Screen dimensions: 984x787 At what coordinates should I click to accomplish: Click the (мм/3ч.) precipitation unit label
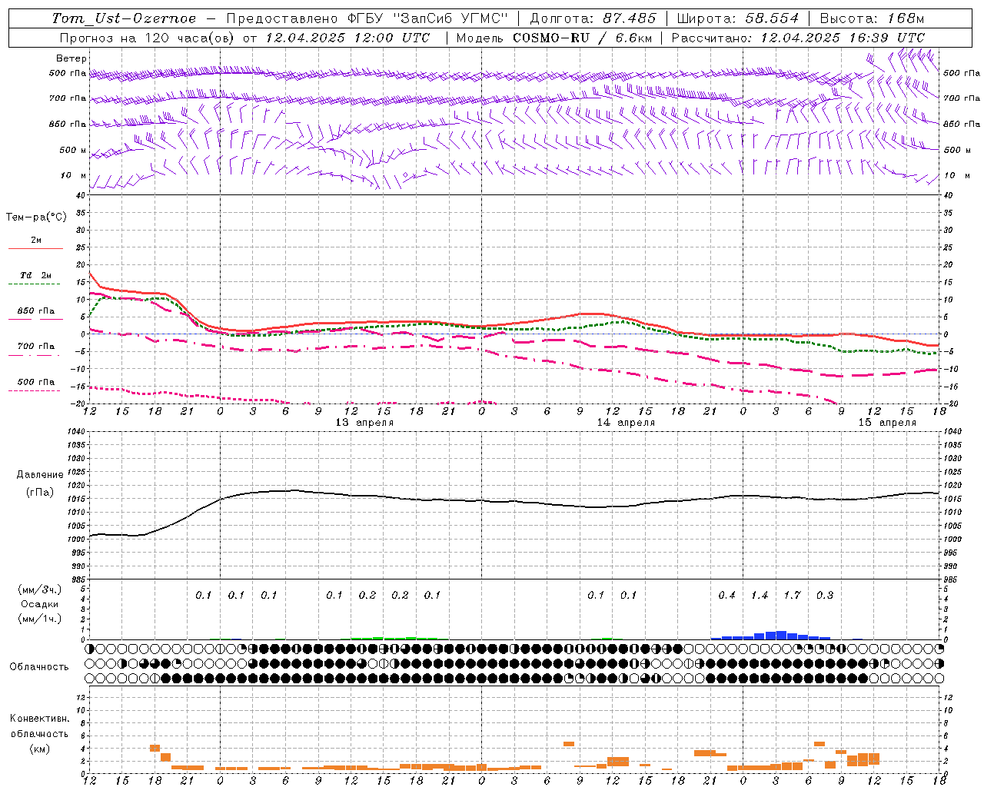coord(40,589)
